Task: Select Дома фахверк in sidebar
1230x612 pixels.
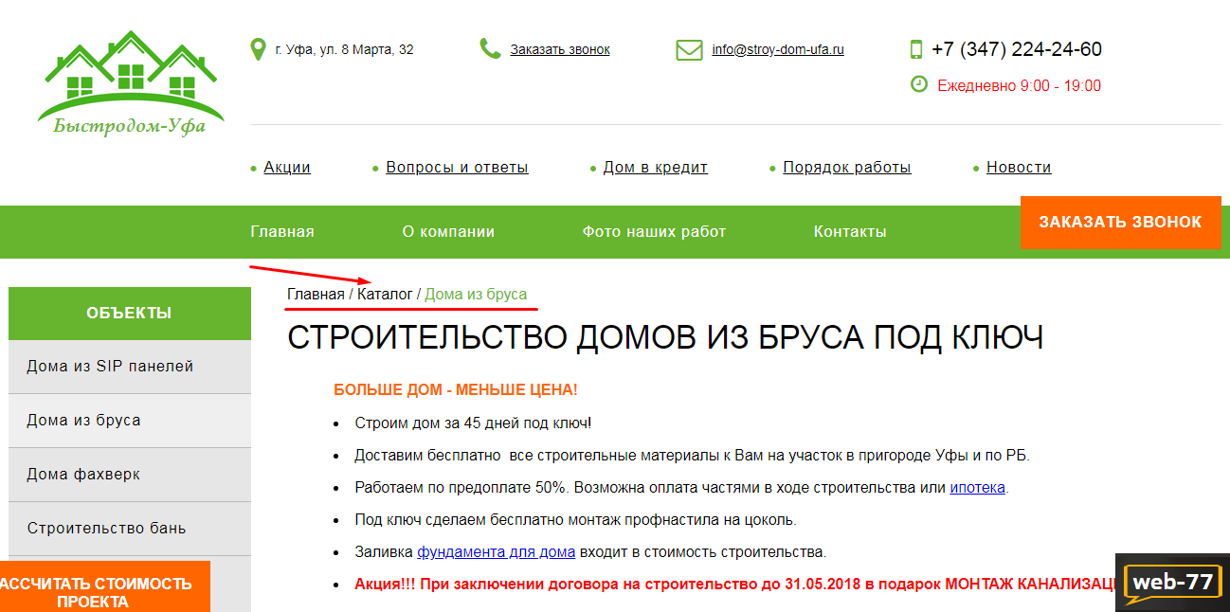Action: (130, 475)
